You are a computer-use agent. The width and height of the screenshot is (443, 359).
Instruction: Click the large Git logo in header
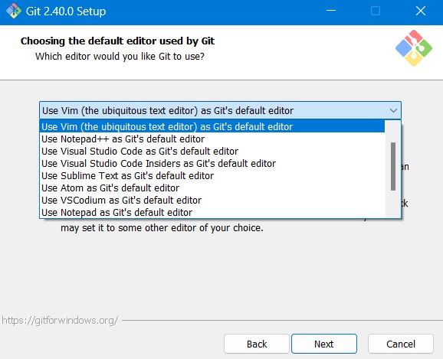(x=414, y=48)
